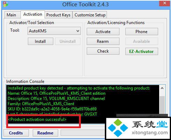Screen dimensions: 171x140
Task: Open the Readme button
Action: coord(45,133)
